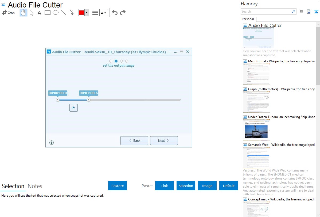The height and width of the screenshot is (217, 320).
Task: Maximize the Audio File Cutter dialog
Action: pos(181,52)
